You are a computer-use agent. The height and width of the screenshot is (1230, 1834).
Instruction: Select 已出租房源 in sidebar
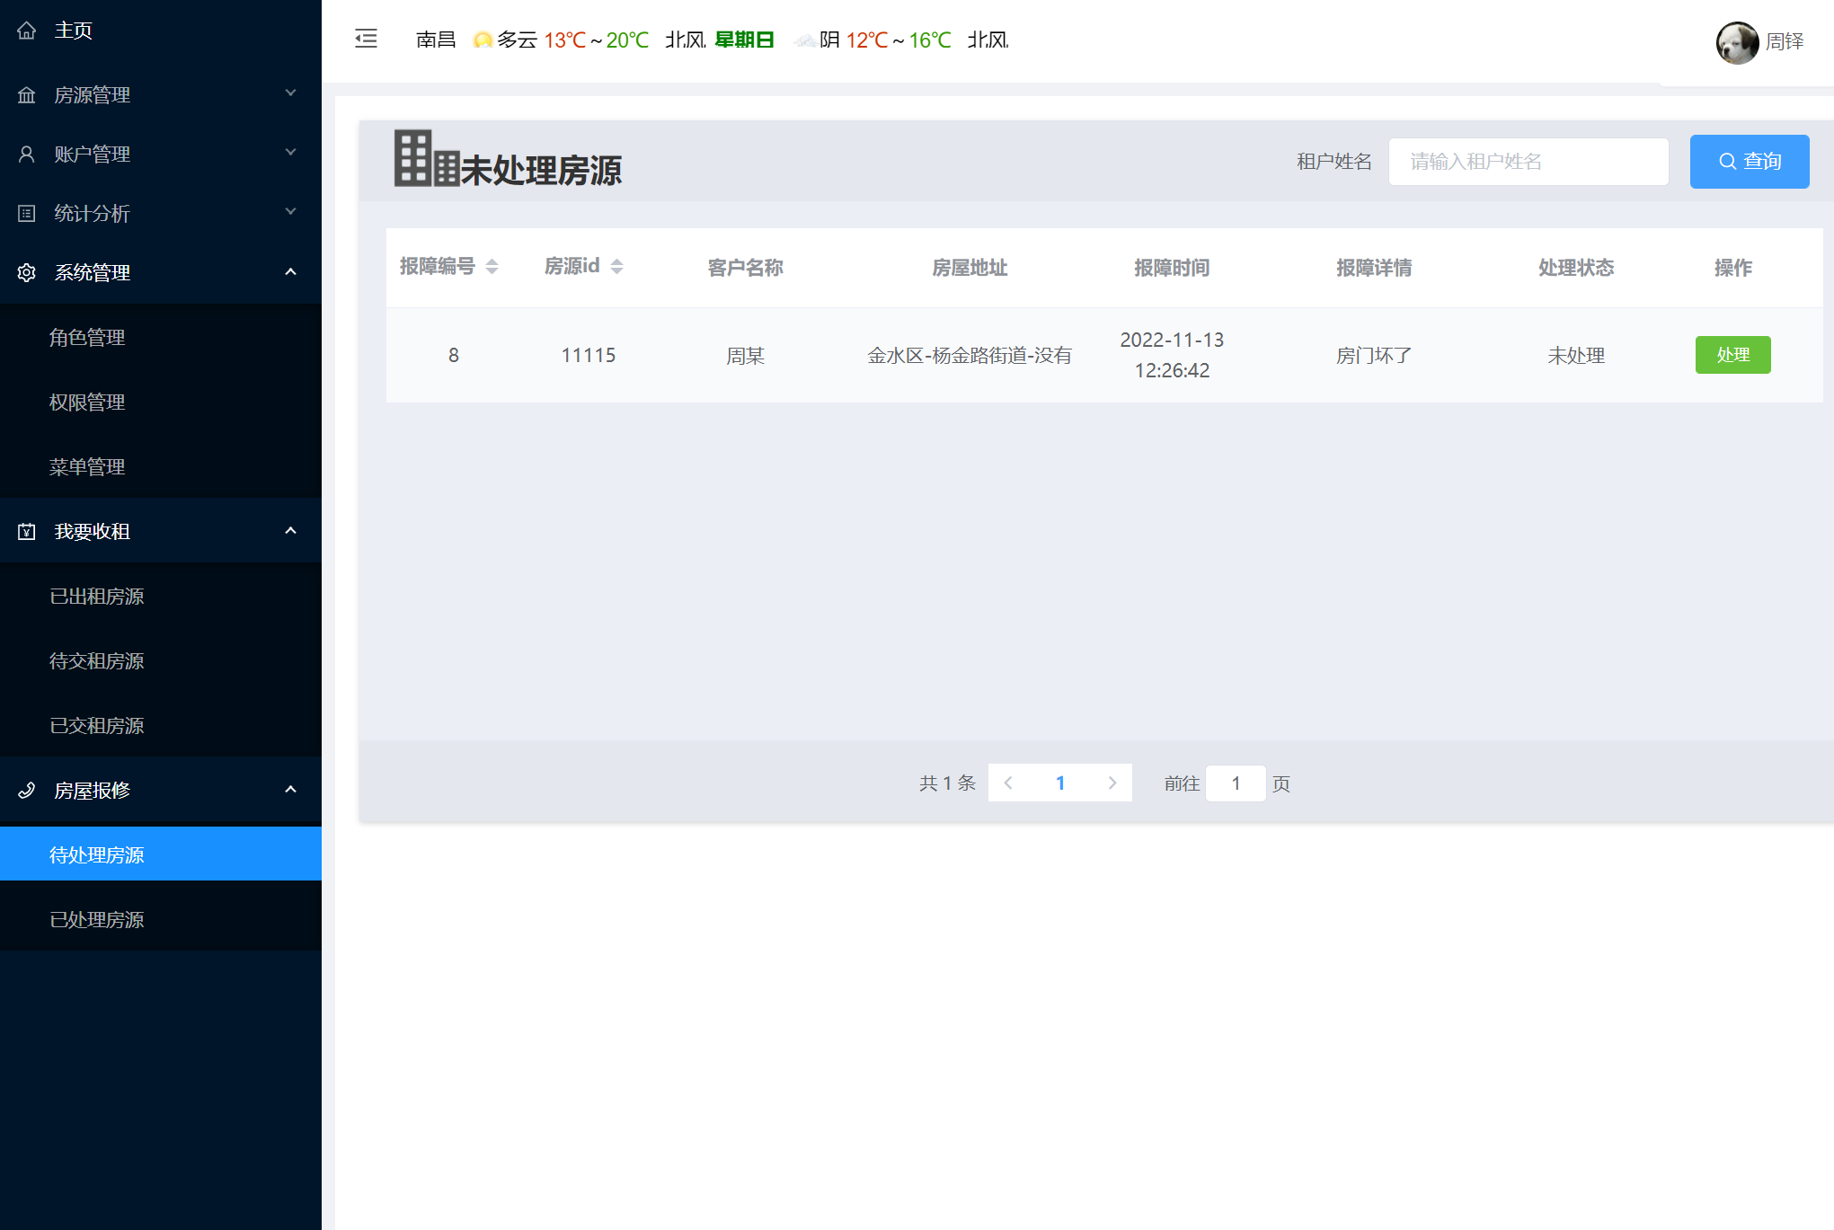(x=97, y=597)
